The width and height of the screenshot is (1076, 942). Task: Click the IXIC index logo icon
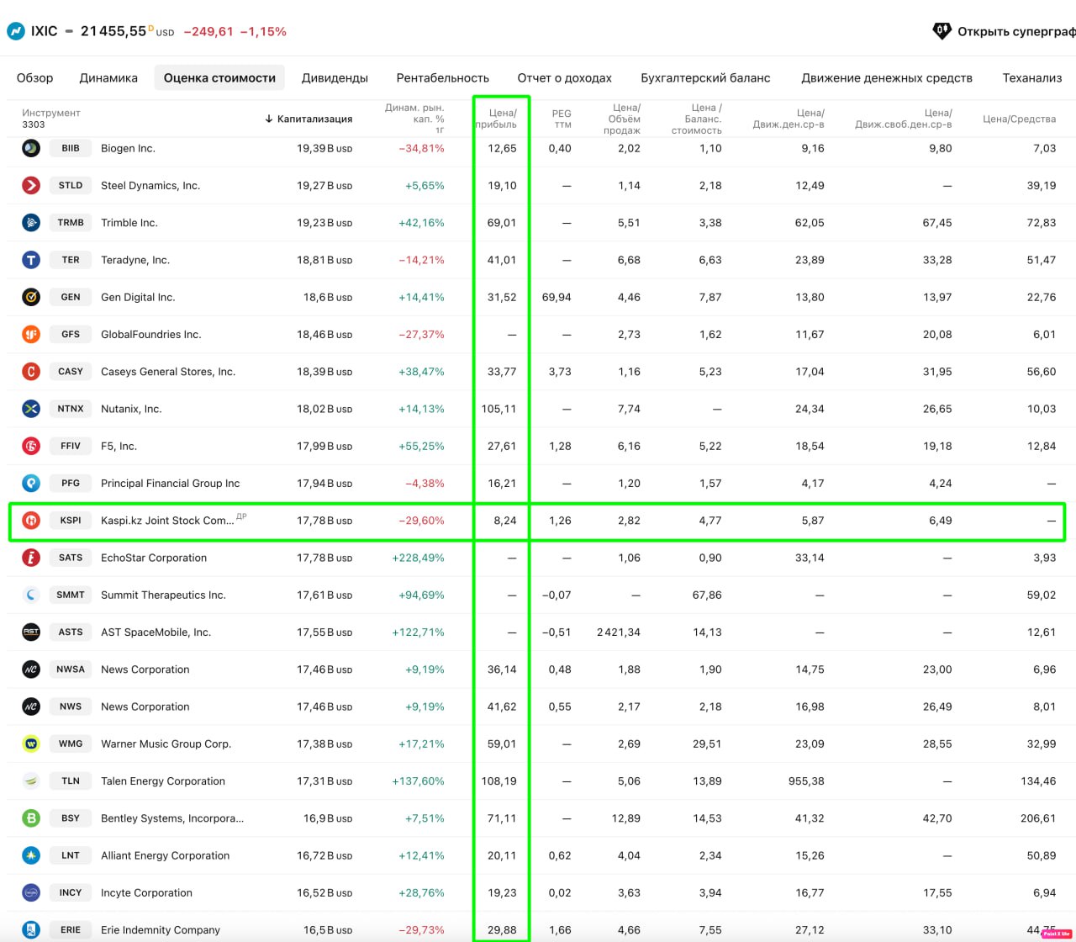pyautogui.click(x=16, y=31)
